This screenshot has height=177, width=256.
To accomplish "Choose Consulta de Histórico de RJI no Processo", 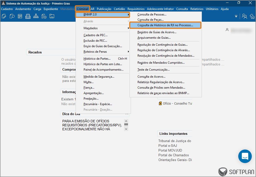I will 165,25.
